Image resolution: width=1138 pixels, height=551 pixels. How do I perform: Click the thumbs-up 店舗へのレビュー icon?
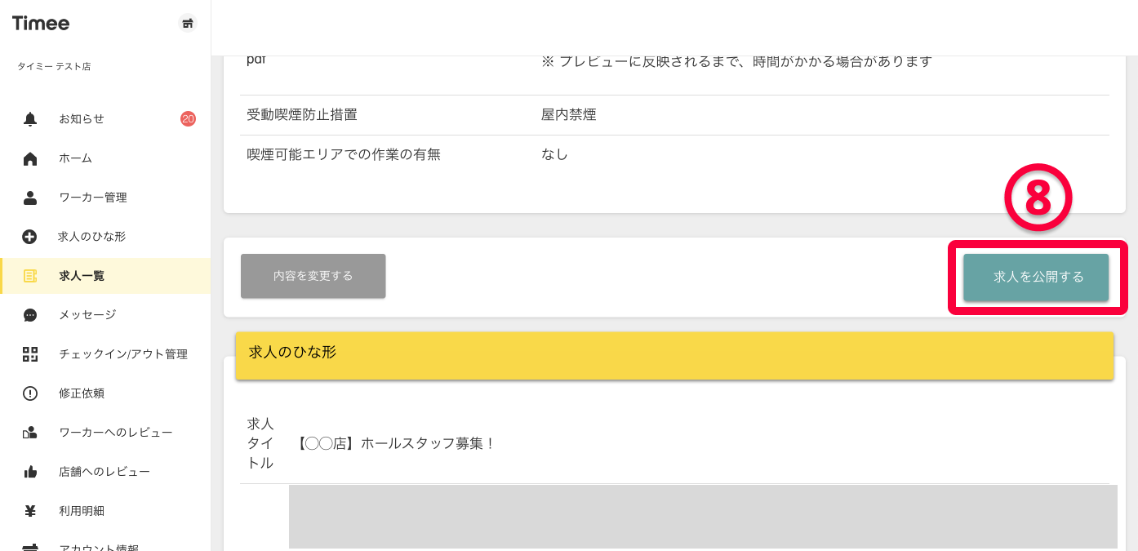30,472
